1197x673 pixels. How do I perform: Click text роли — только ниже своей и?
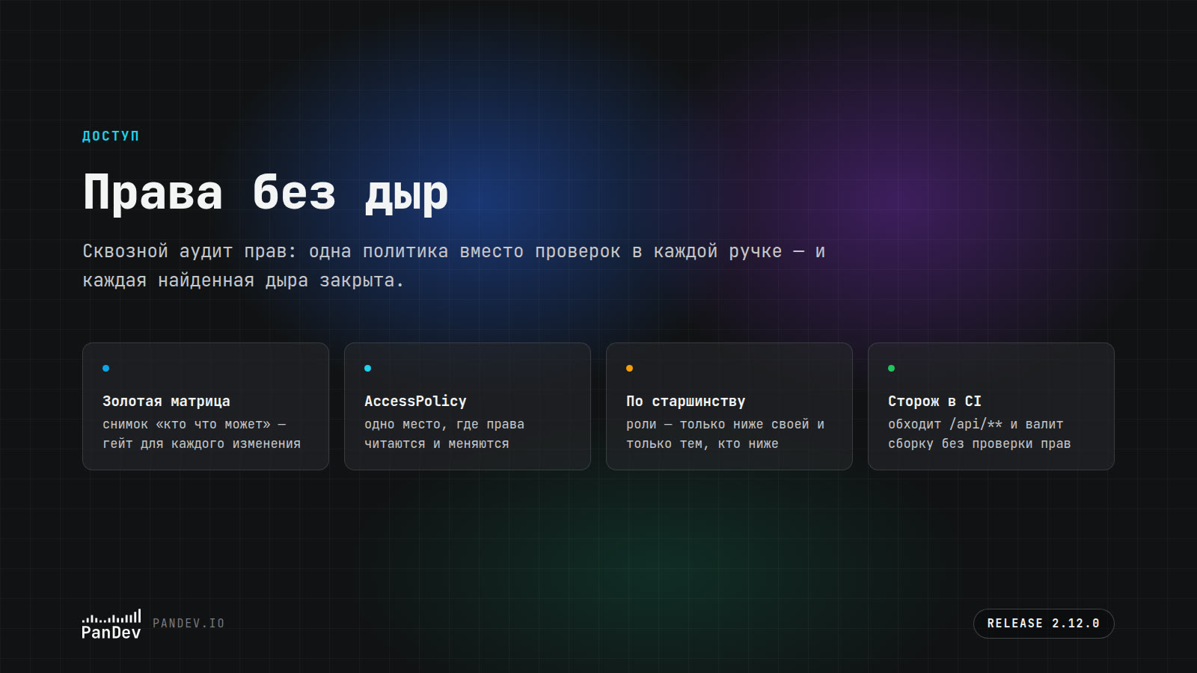[725, 424]
